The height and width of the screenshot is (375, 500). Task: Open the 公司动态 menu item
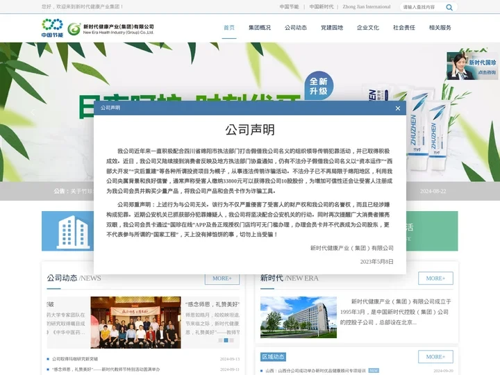[x=296, y=28]
